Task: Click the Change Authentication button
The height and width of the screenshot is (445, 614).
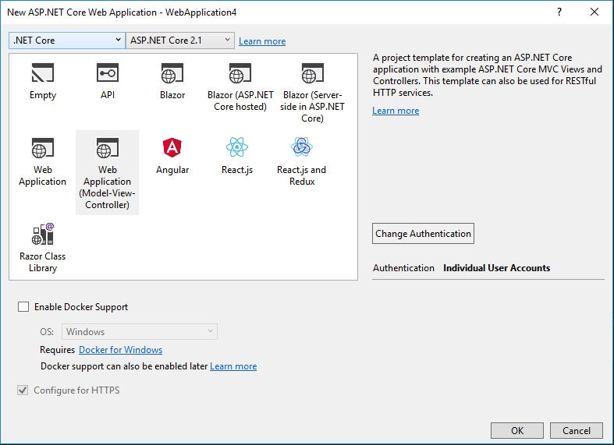Action: tap(423, 234)
